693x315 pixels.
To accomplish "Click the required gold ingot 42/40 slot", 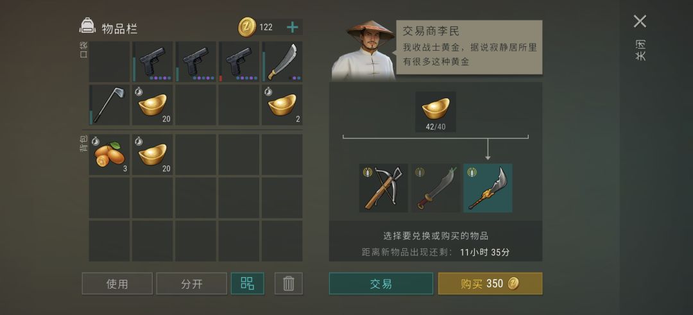I will click(x=435, y=112).
